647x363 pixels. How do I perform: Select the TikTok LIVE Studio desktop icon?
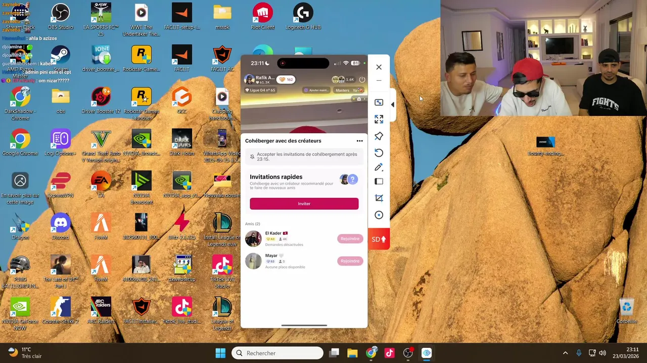(222, 272)
